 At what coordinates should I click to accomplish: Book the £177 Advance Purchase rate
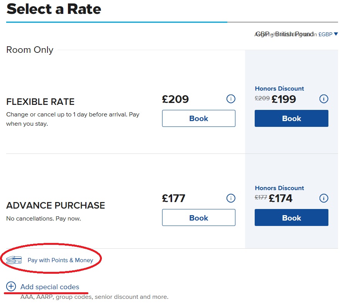pos(198,217)
